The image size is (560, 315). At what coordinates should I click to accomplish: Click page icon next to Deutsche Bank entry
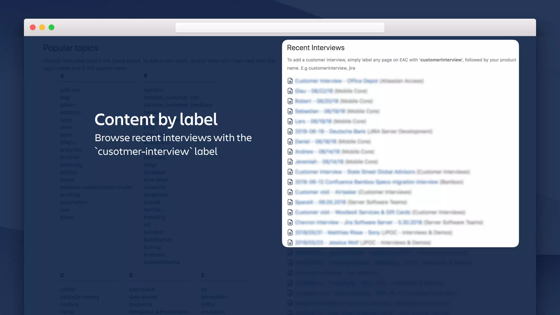tap(290, 132)
